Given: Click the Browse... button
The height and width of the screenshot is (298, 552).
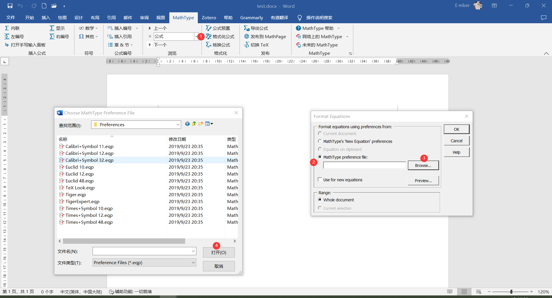Looking at the screenshot, I should click(x=423, y=165).
